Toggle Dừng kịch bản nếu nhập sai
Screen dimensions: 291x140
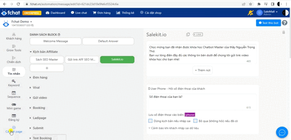(150, 121)
